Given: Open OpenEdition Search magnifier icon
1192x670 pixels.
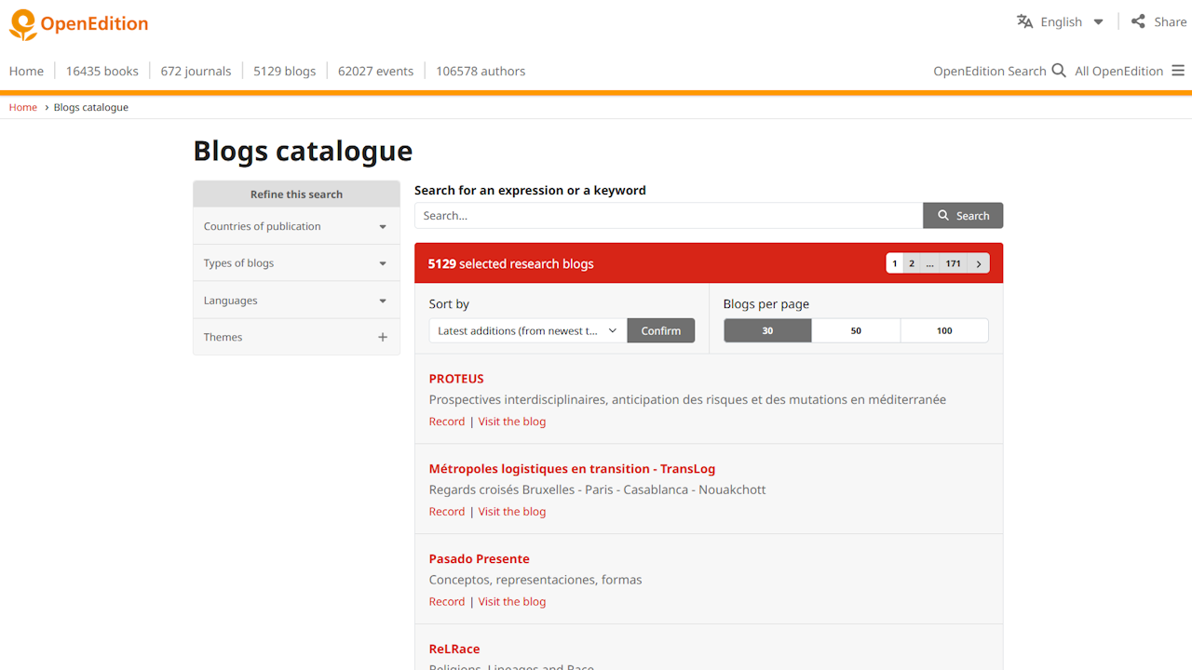Looking at the screenshot, I should (1059, 71).
